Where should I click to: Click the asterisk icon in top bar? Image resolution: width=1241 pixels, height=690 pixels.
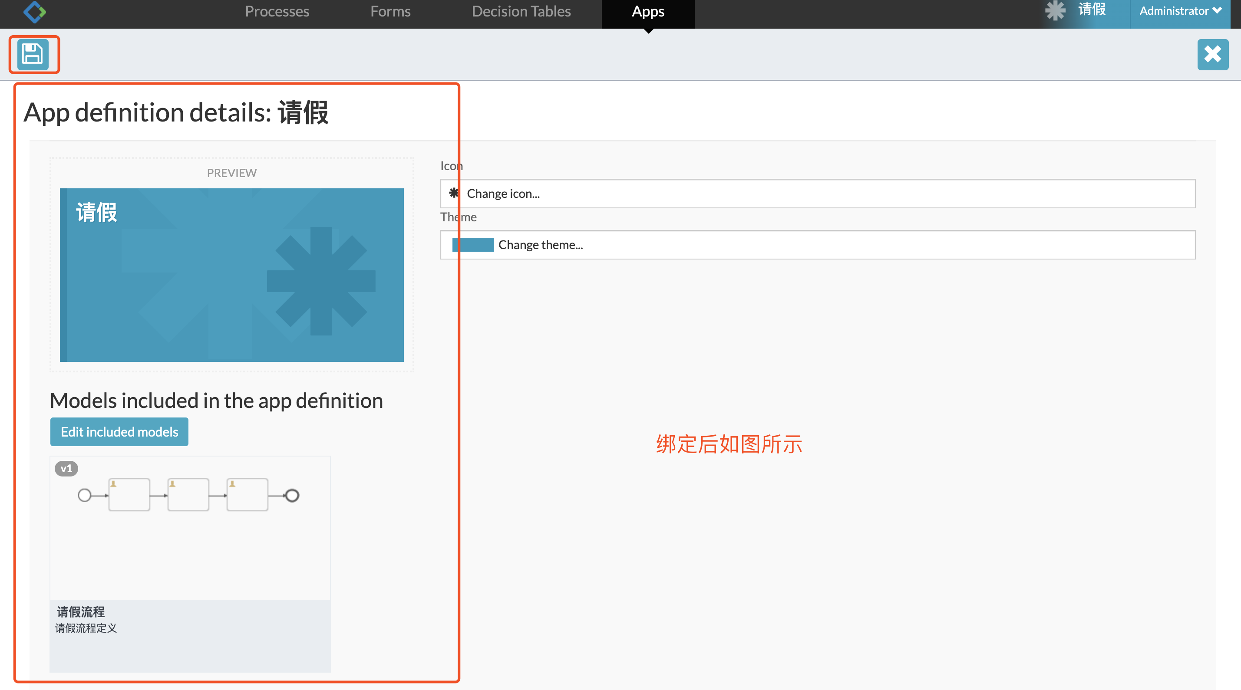1055,10
